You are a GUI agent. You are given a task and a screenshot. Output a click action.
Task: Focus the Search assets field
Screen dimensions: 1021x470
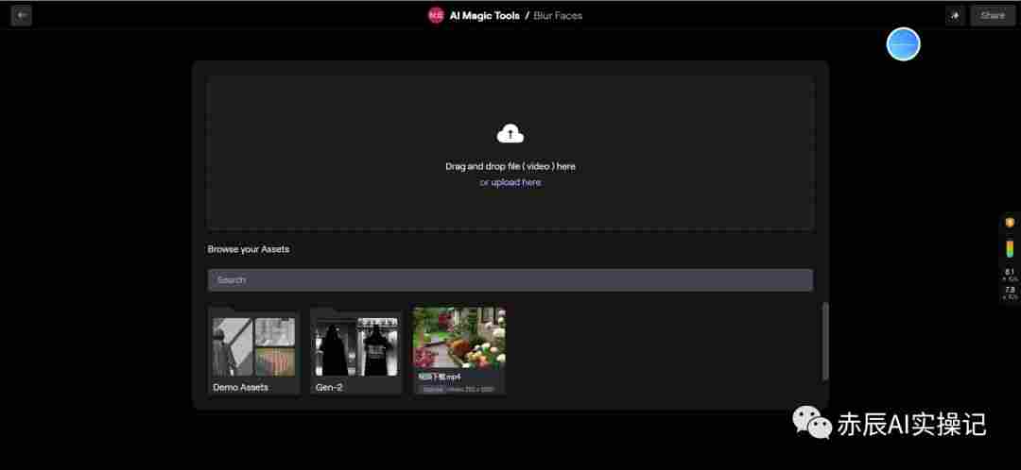(x=510, y=280)
